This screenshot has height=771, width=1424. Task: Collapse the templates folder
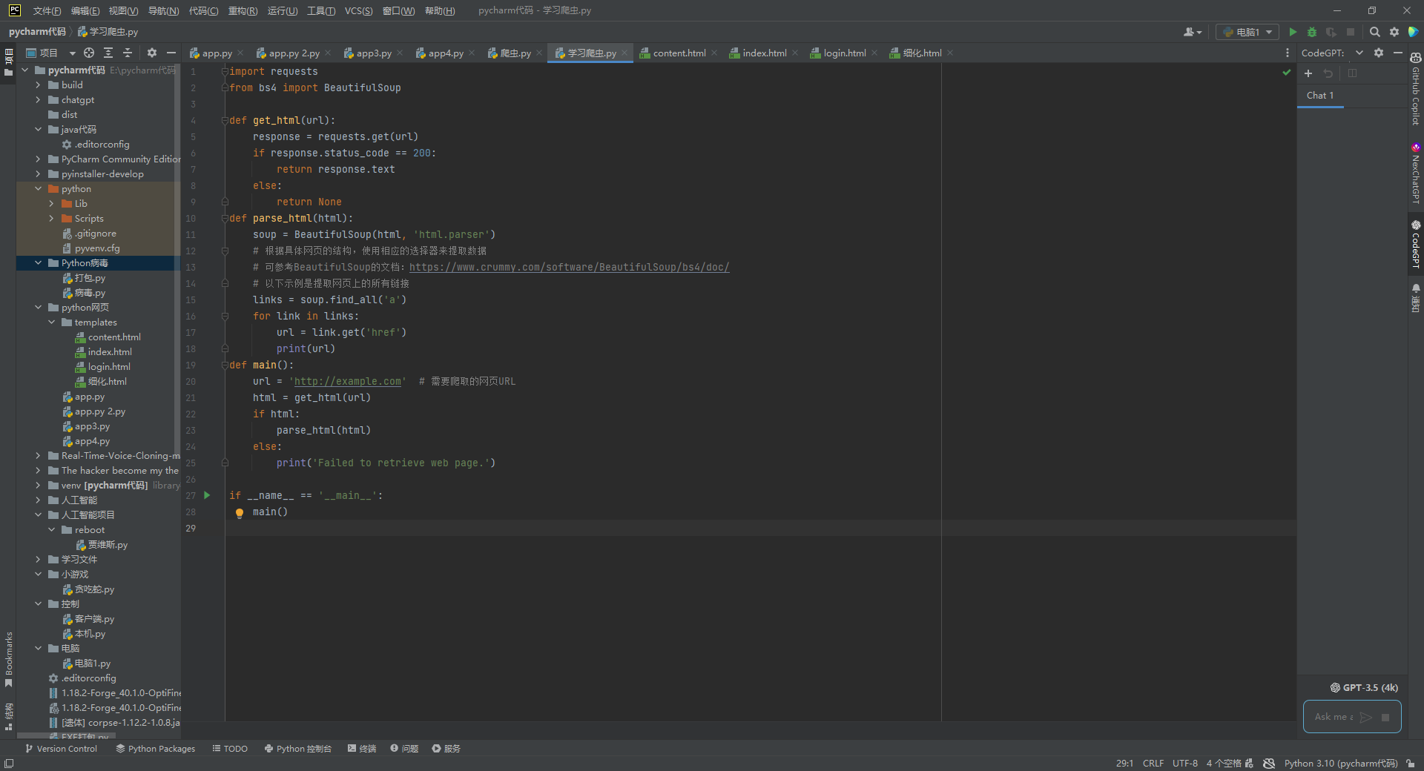tap(51, 322)
